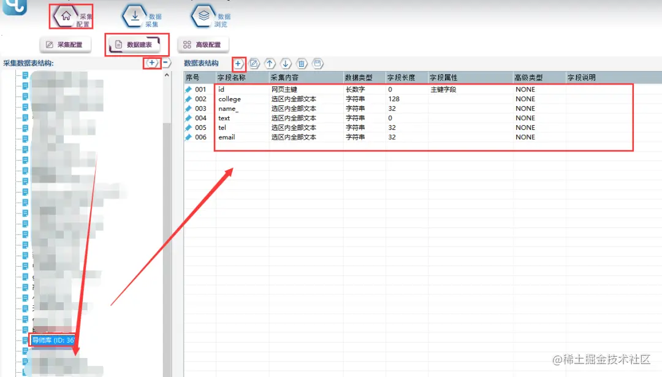Click NONE in the email row
Screen dimensions: 662x377
[525, 137]
